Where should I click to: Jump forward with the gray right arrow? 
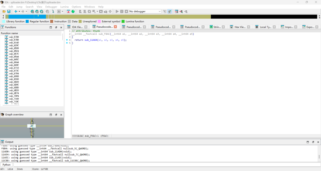23,12
